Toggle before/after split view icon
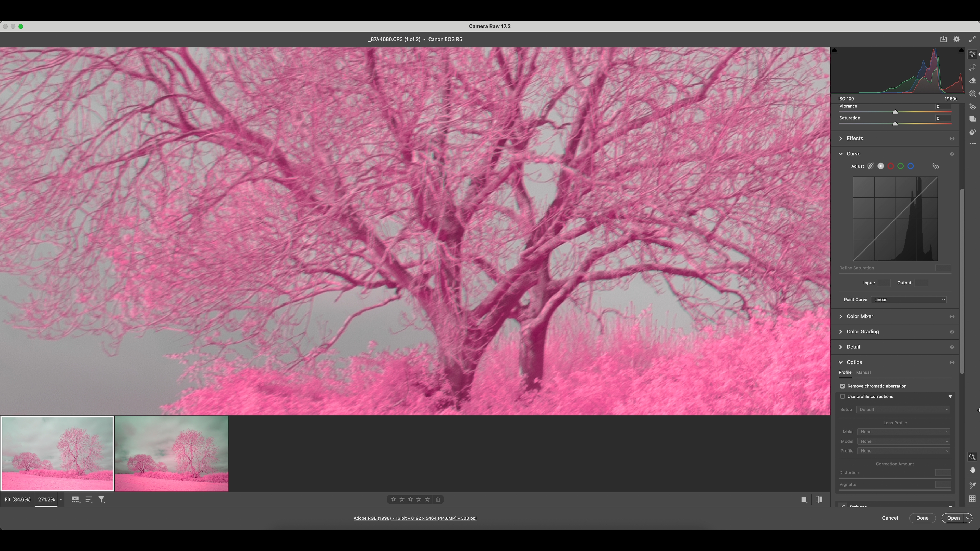This screenshot has height=551, width=980. tap(819, 500)
